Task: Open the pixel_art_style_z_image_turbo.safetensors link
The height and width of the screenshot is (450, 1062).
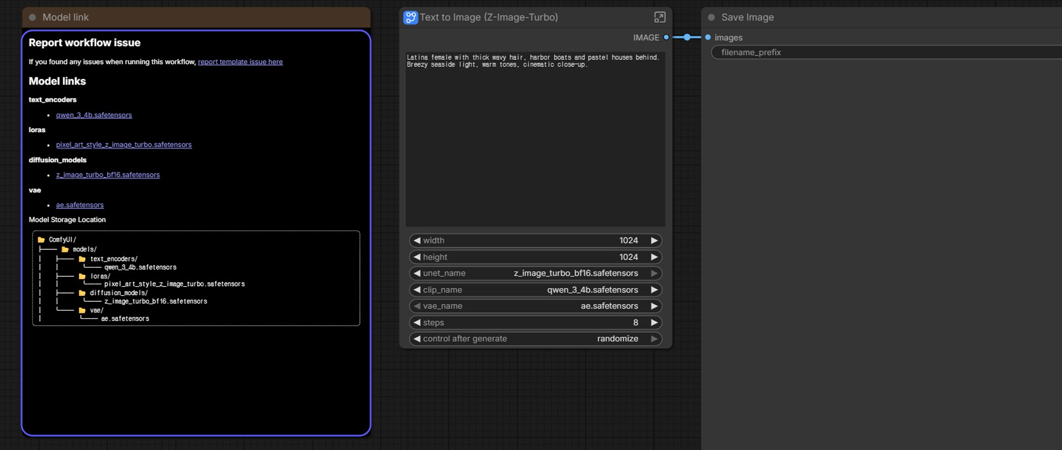Action: [124, 145]
